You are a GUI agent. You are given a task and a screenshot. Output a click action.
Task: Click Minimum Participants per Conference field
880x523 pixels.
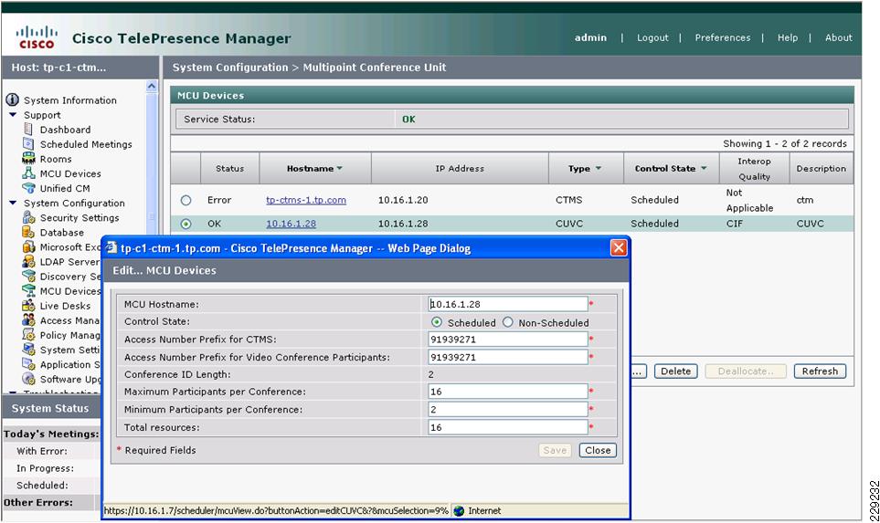click(x=507, y=409)
